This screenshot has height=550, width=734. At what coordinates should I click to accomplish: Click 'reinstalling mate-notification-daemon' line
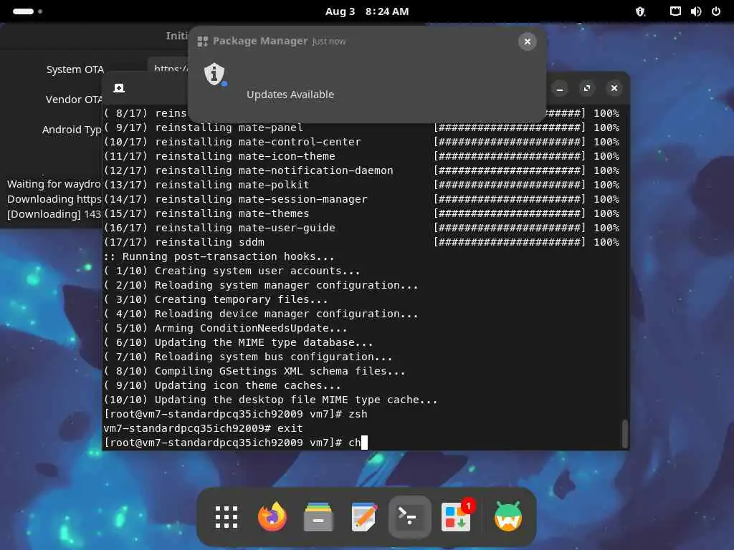tap(274, 170)
